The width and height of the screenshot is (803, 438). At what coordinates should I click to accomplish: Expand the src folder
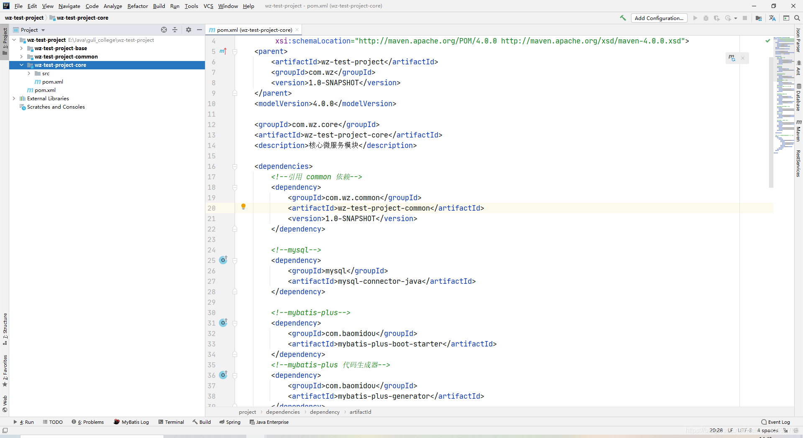29,74
